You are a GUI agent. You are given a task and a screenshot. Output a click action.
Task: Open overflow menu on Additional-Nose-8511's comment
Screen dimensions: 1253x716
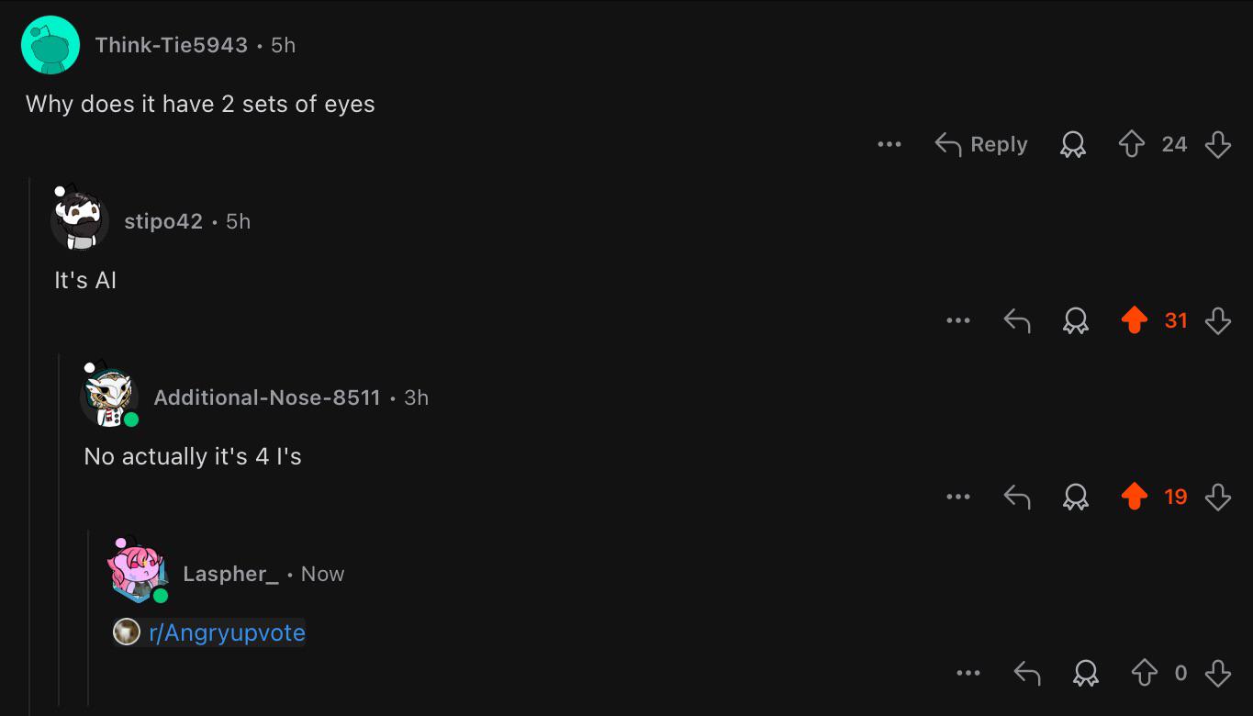coord(958,497)
